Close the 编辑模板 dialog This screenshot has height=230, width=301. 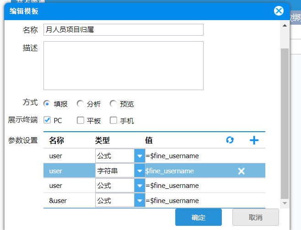(279, 11)
